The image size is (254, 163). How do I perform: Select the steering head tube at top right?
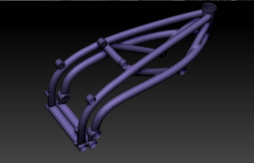coord(209,15)
